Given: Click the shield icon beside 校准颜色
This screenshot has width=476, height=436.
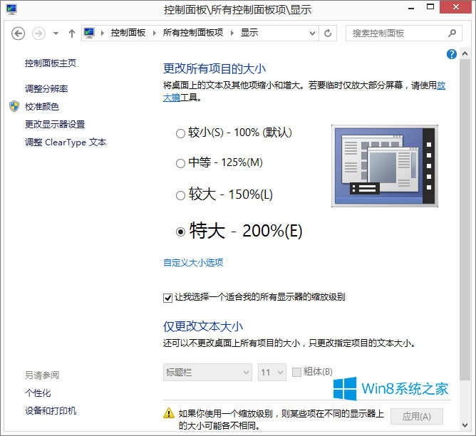Looking at the screenshot, I should point(15,106).
